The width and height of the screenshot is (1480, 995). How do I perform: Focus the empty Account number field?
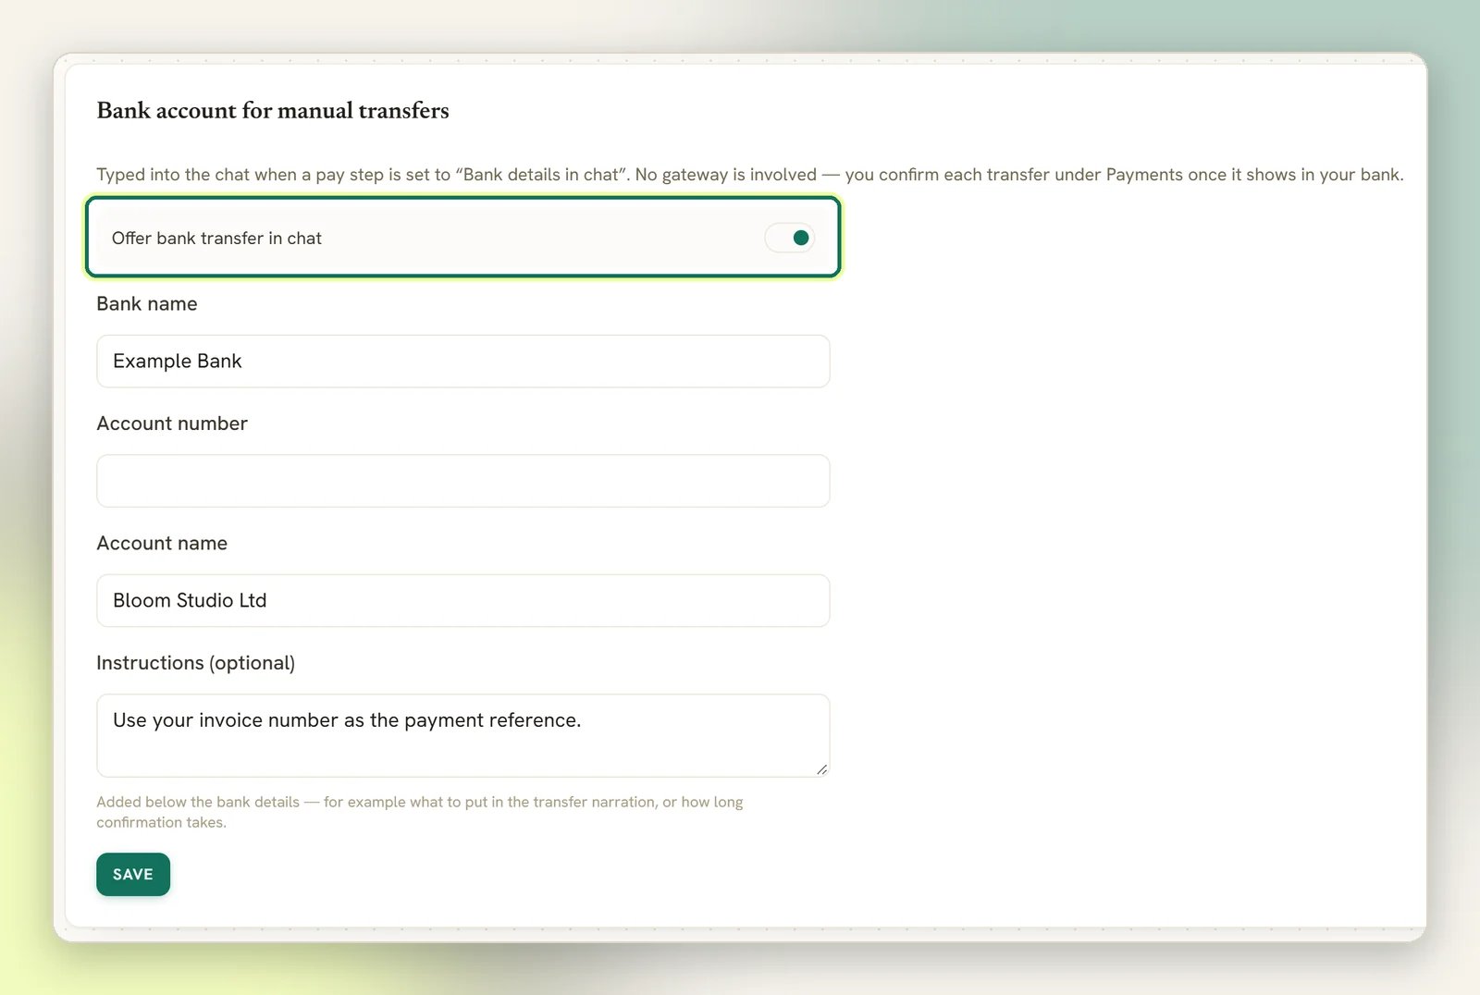(x=462, y=481)
